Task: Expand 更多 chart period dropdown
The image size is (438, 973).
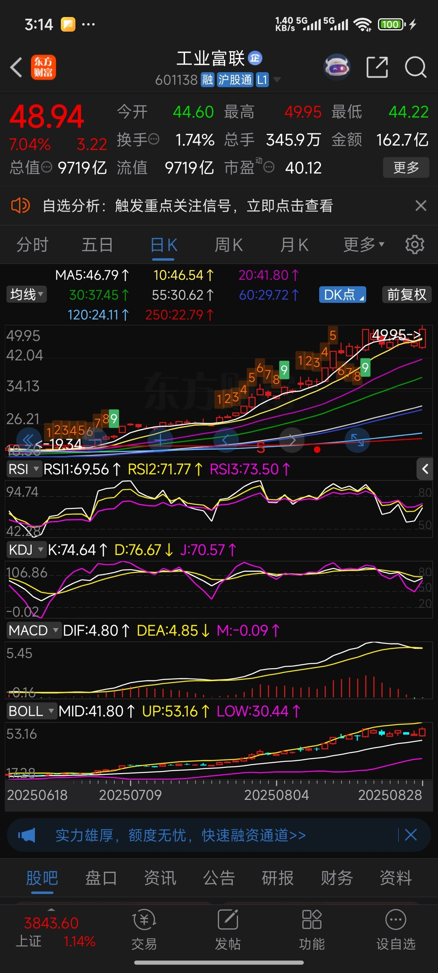Action: click(364, 245)
